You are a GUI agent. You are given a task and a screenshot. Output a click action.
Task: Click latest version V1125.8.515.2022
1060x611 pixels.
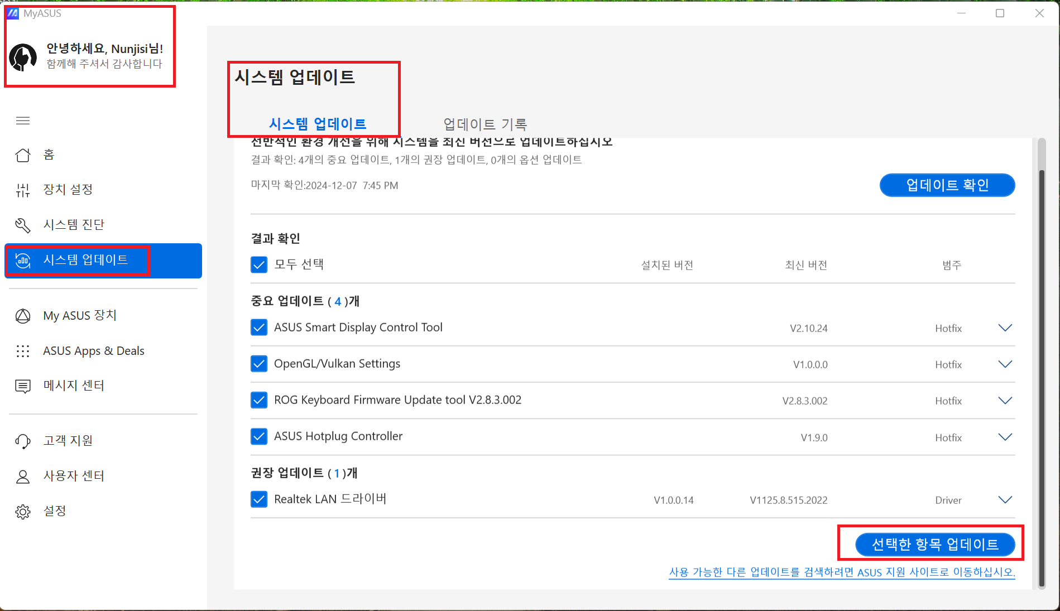789,501
